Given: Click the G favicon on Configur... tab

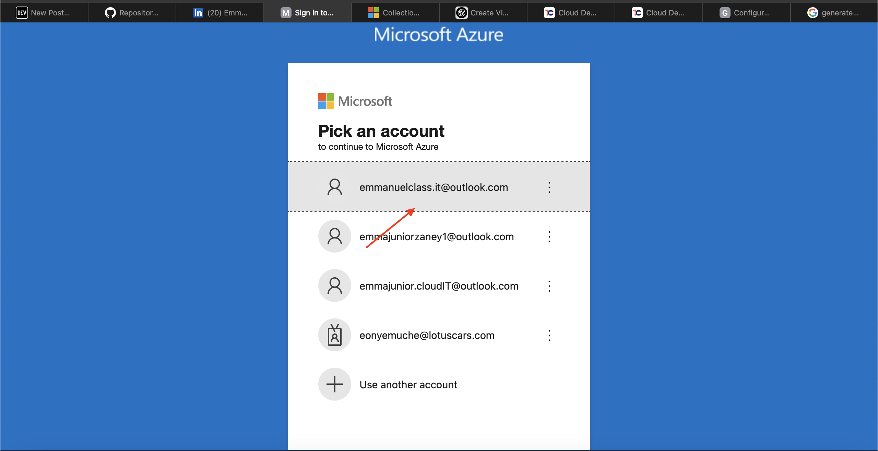Looking at the screenshot, I should click(725, 13).
